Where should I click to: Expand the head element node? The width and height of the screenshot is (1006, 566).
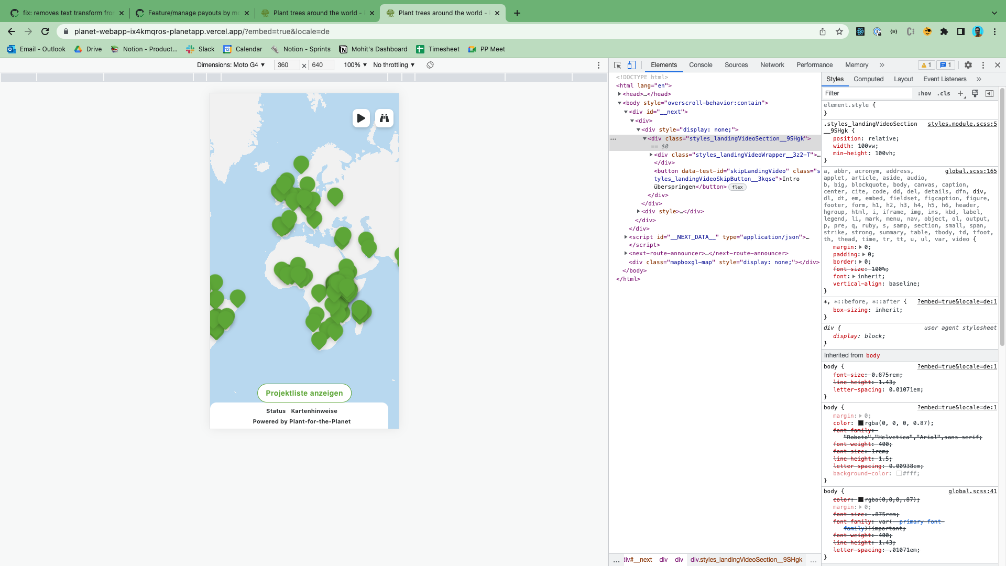tap(619, 94)
